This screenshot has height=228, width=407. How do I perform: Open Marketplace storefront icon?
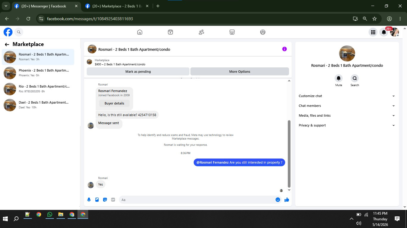pos(232,32)
